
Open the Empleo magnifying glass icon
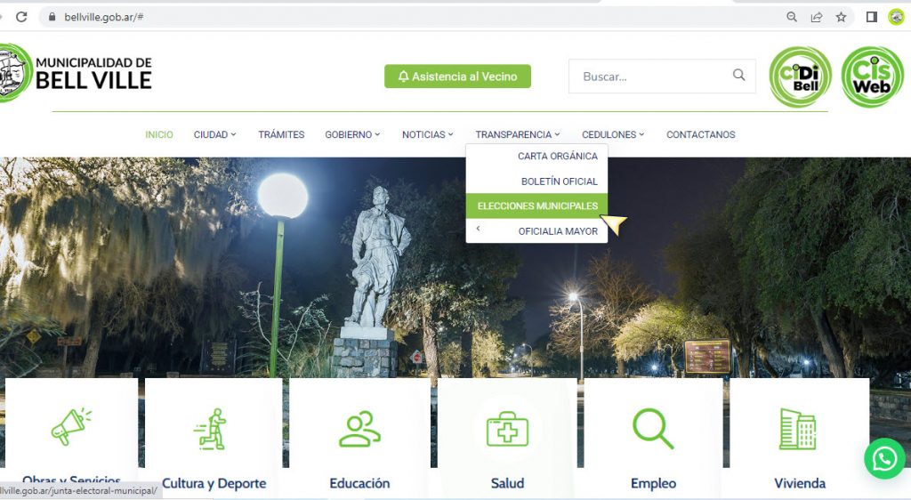click(652, 429)
